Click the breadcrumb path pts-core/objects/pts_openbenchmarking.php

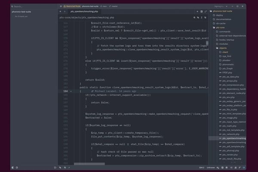pos(87,18)
